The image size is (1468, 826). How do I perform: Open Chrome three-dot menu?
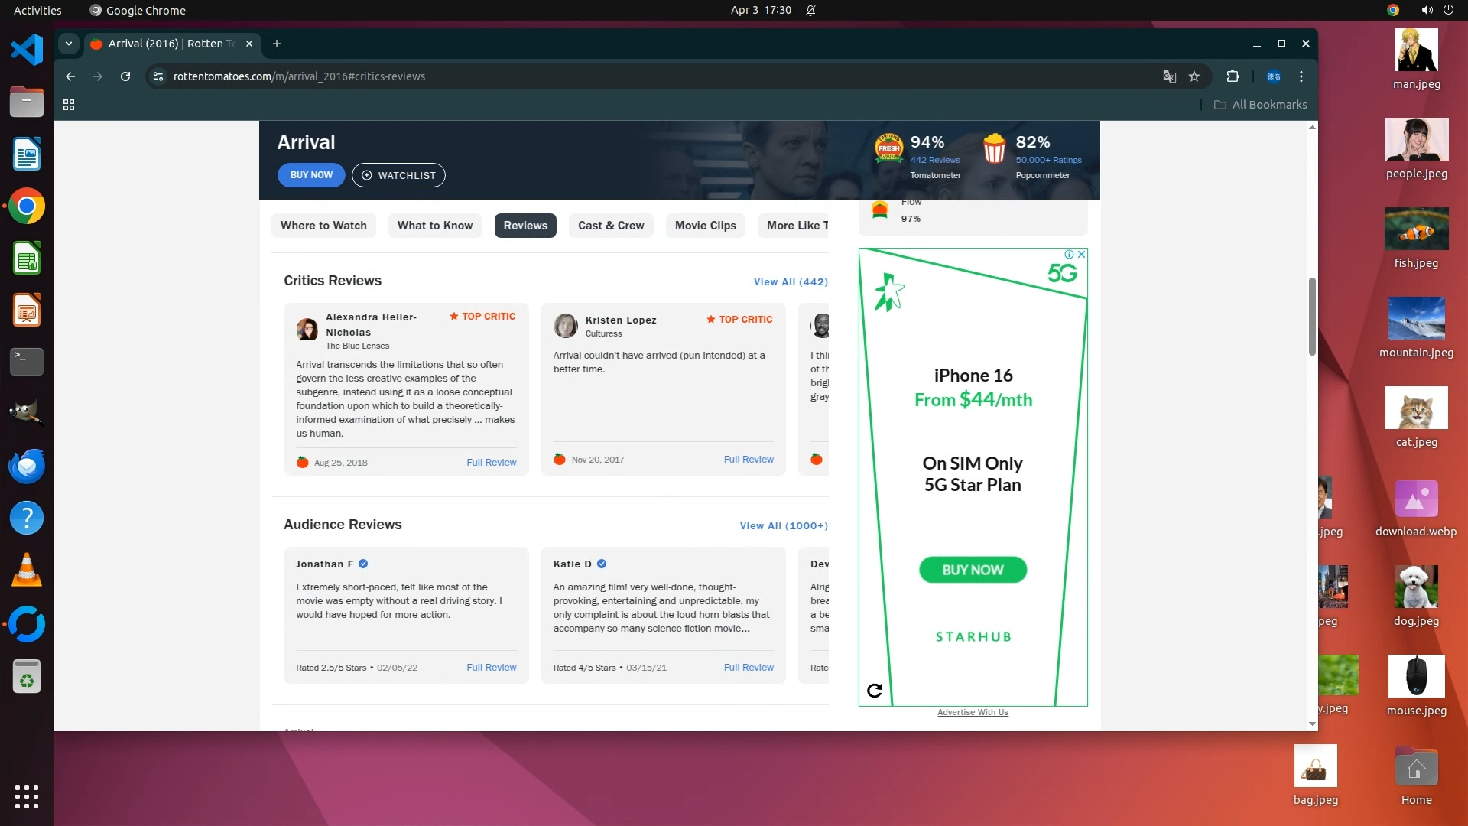[1301, 76]
